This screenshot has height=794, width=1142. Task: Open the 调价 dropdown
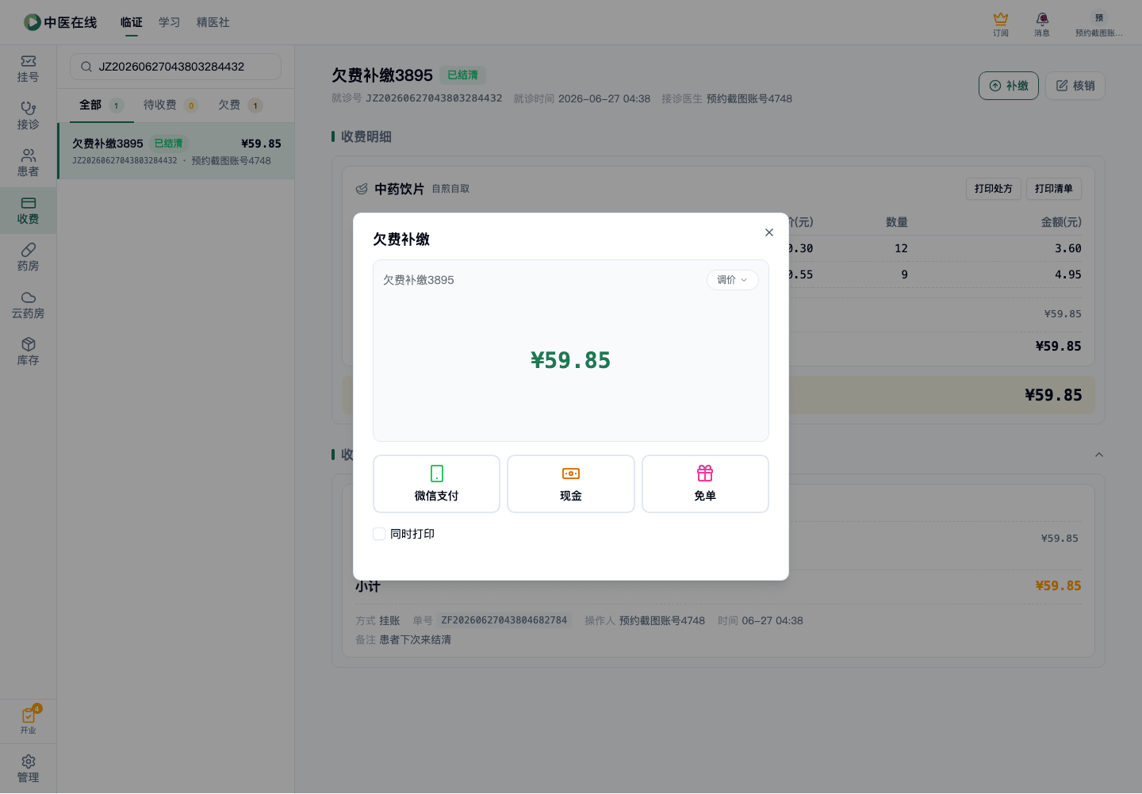[x=732, y=280]
